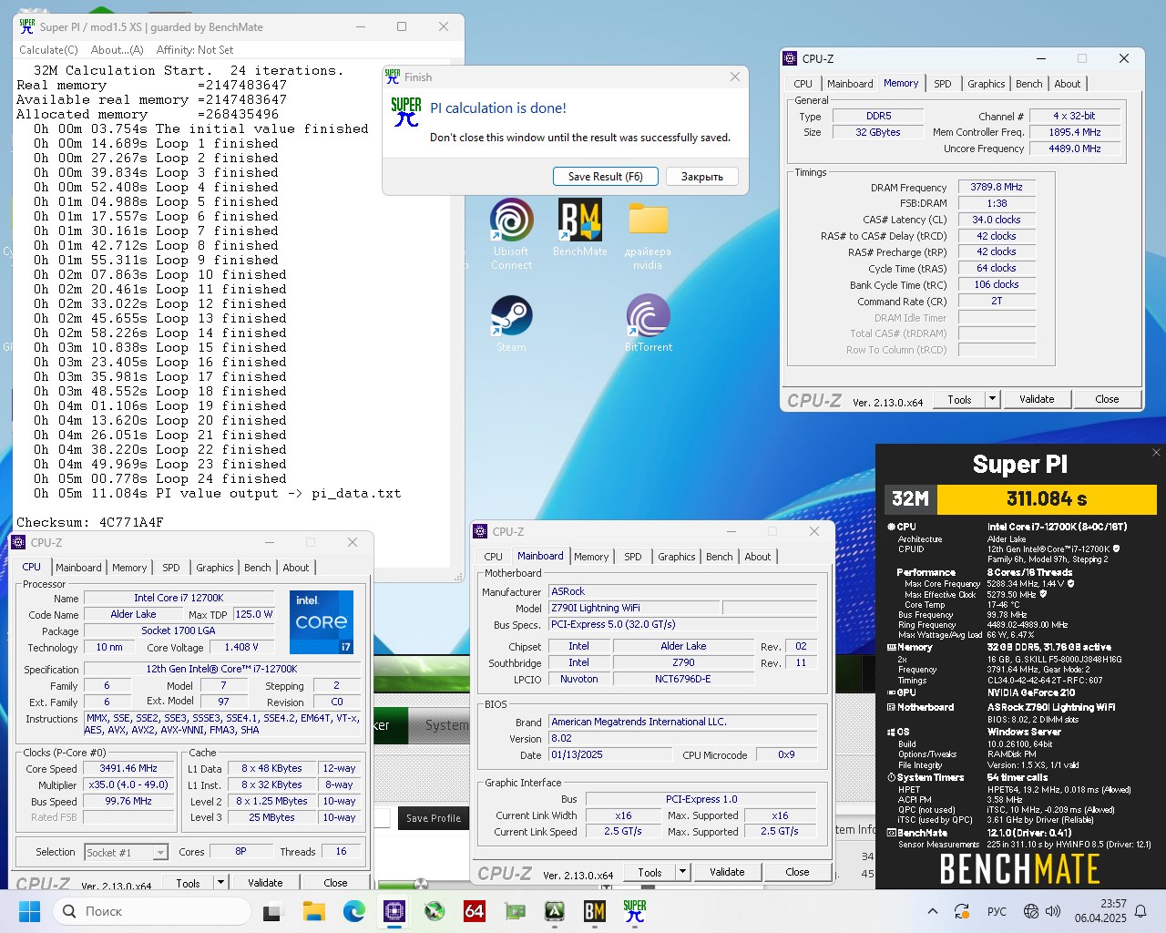Click Affinity: Not Set in Super PI
1166x933 pixels.
[x=195, y=50]
